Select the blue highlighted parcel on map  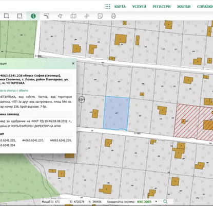click(x=116, y=113)
